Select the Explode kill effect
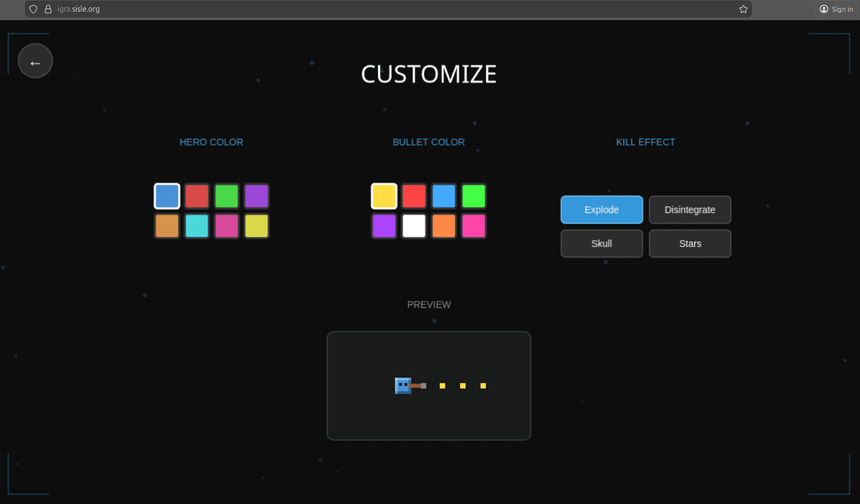Viewport: 860px width, 504px height. (602, 210)
